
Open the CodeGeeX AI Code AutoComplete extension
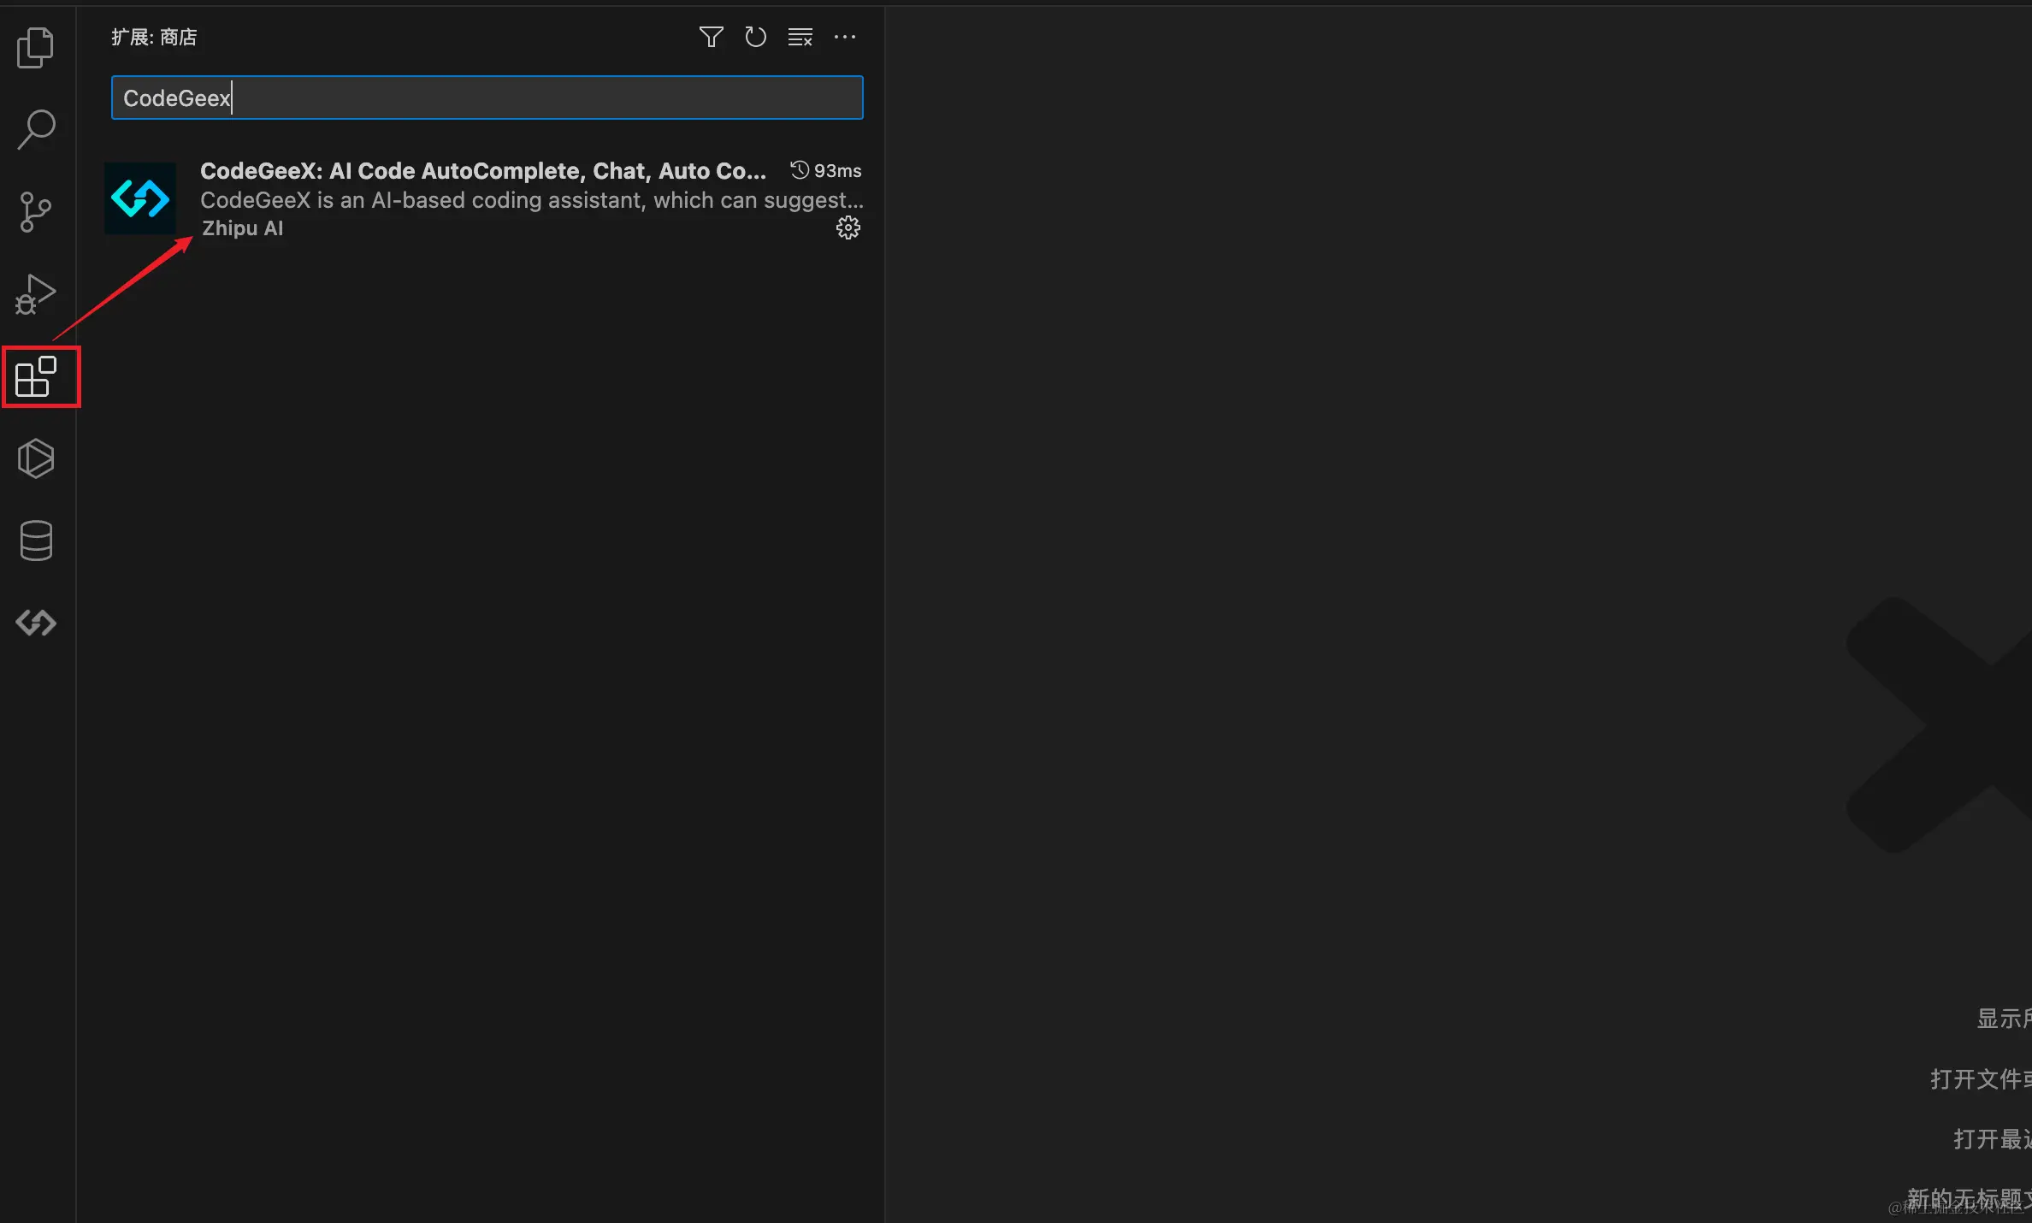(x=482, y=171)
